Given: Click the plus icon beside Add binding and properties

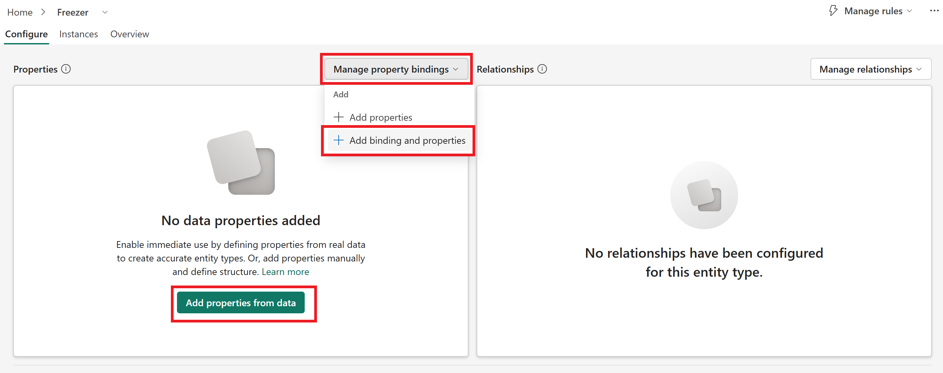Looking at the screenshot, I should pos(339,140).
